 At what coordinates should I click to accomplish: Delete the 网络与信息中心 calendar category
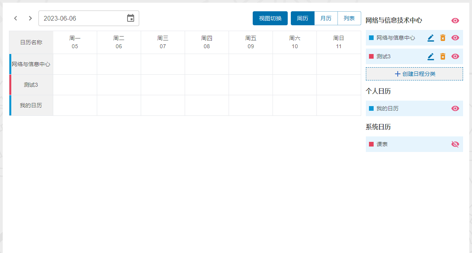(442, 38)
